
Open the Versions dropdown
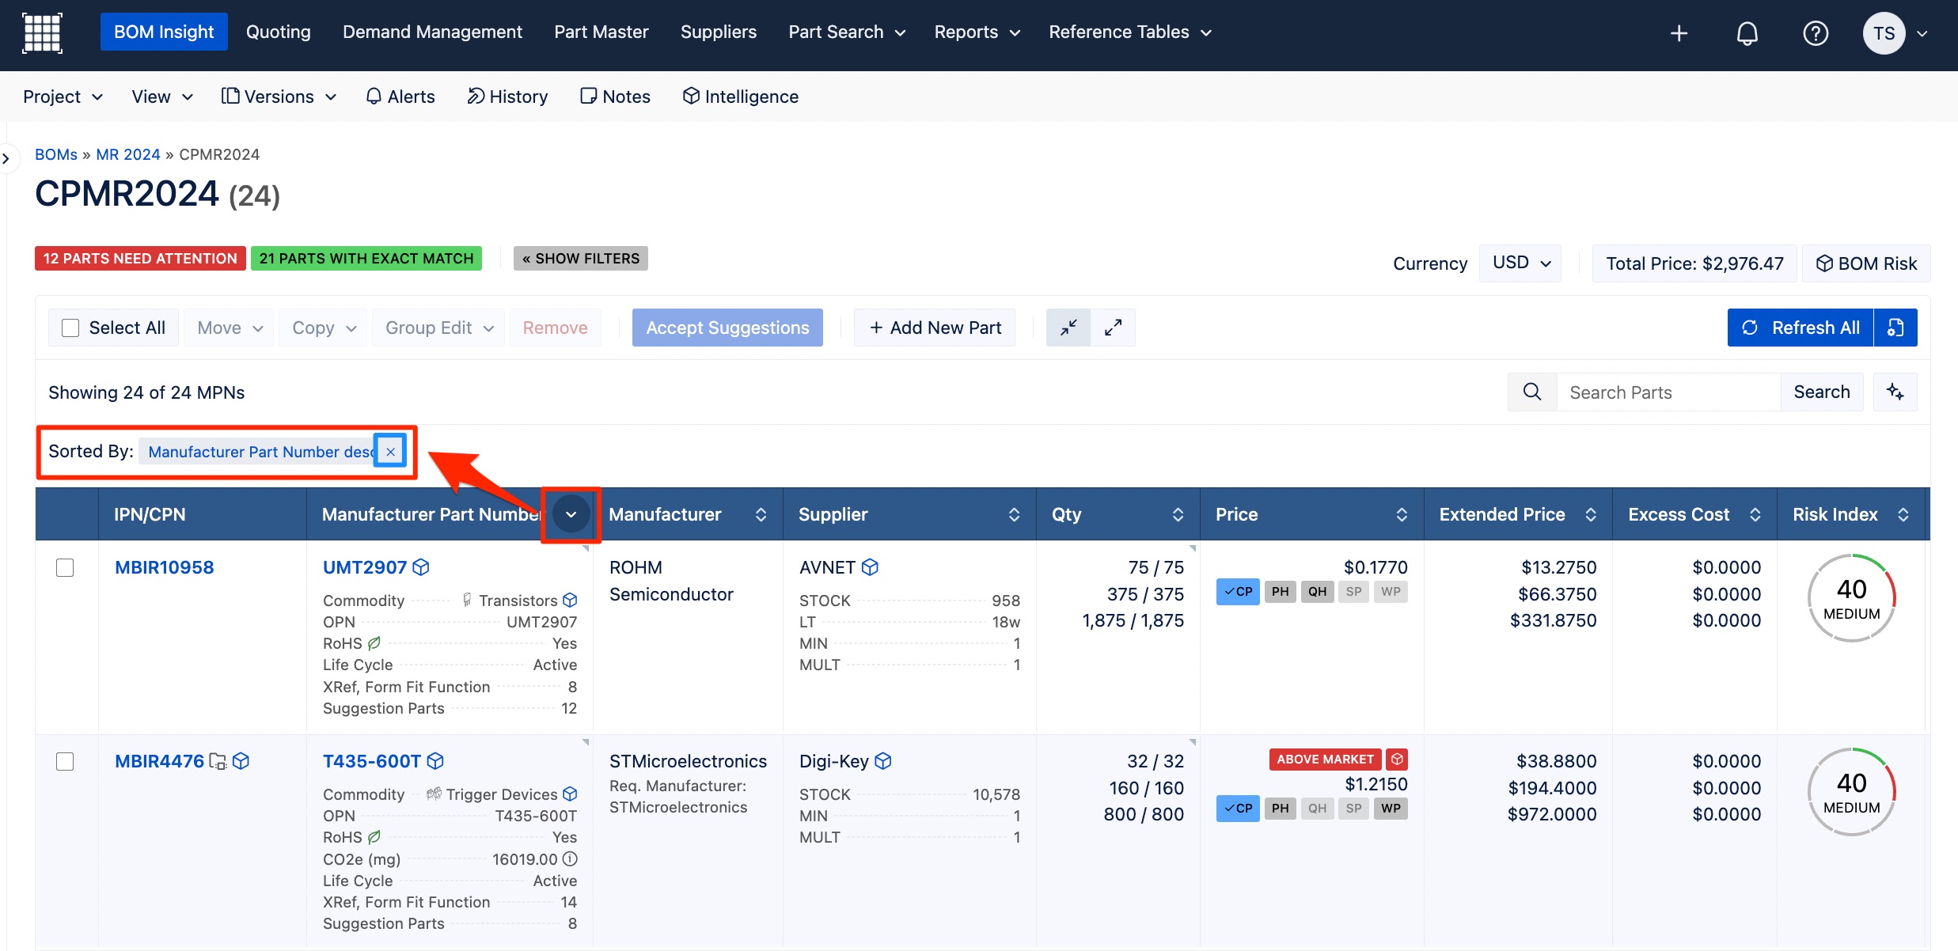(279, 97)
